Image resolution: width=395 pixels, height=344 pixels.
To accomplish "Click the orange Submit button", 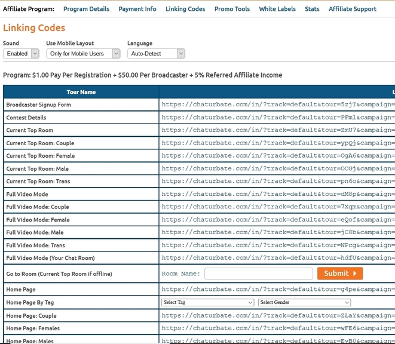I will pyautogui.click(x=340, y=274).
